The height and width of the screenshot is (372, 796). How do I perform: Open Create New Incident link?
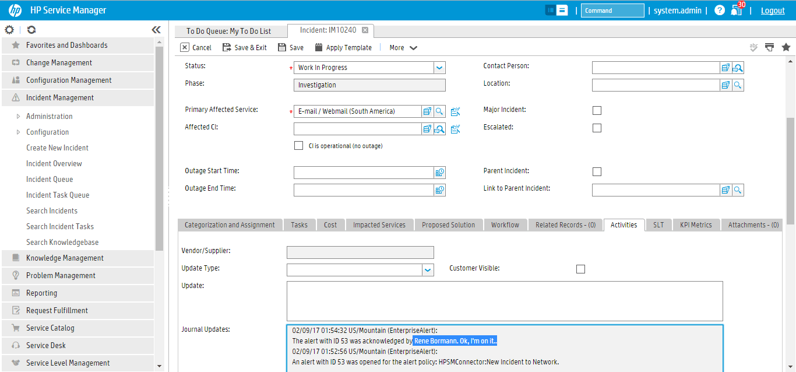pos(57,148)
